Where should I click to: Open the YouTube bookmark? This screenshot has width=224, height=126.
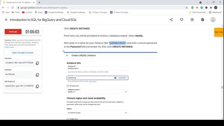[x=27, y=12]
